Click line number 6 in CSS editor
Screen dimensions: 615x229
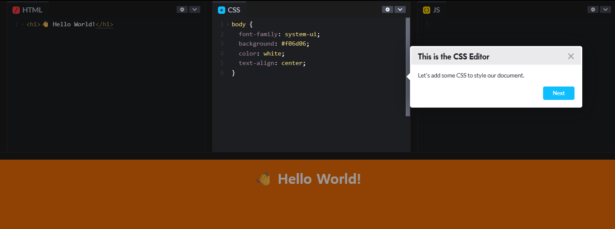pyautogui.click(x=222, y=73)
